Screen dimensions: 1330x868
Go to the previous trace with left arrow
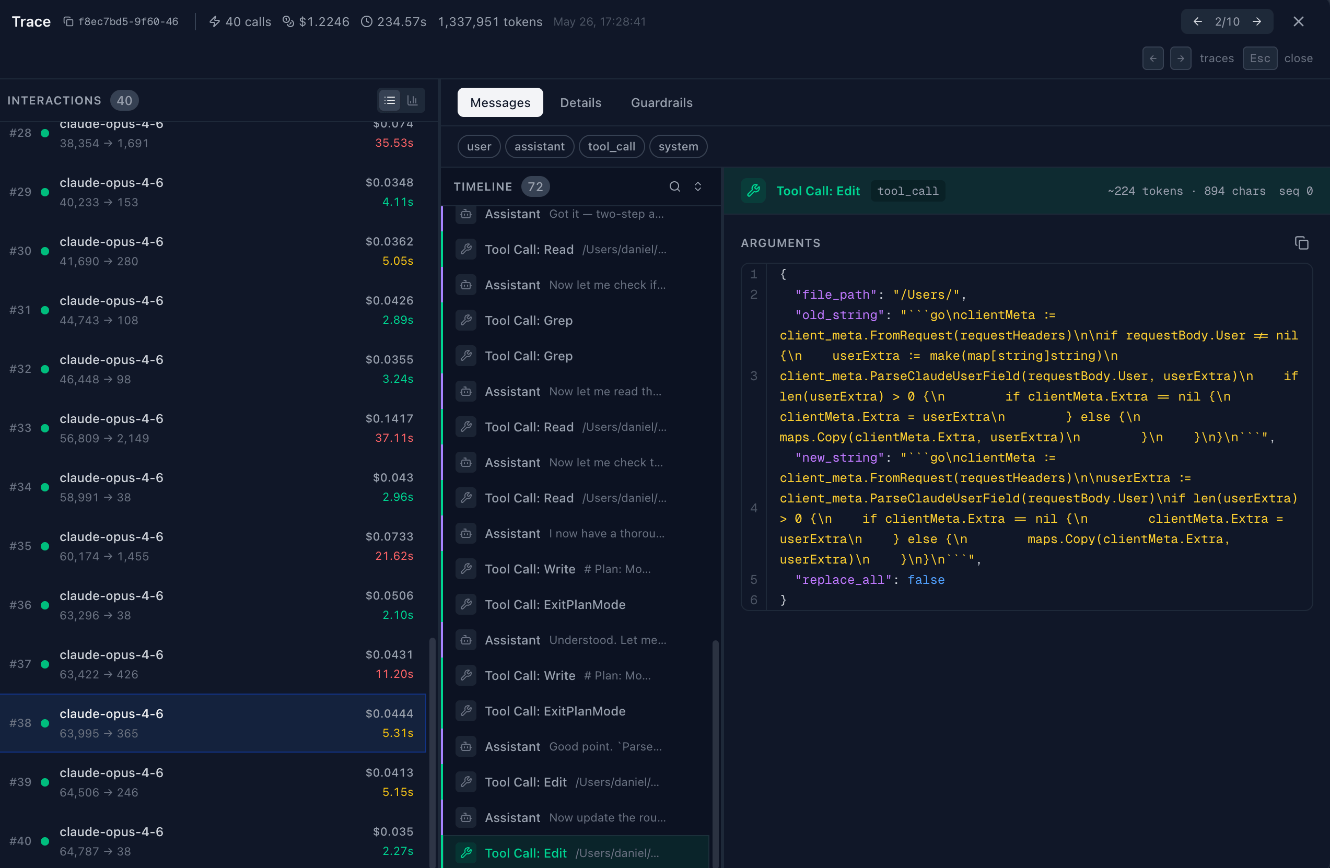pyautogui.click(x=1197, y=22)
